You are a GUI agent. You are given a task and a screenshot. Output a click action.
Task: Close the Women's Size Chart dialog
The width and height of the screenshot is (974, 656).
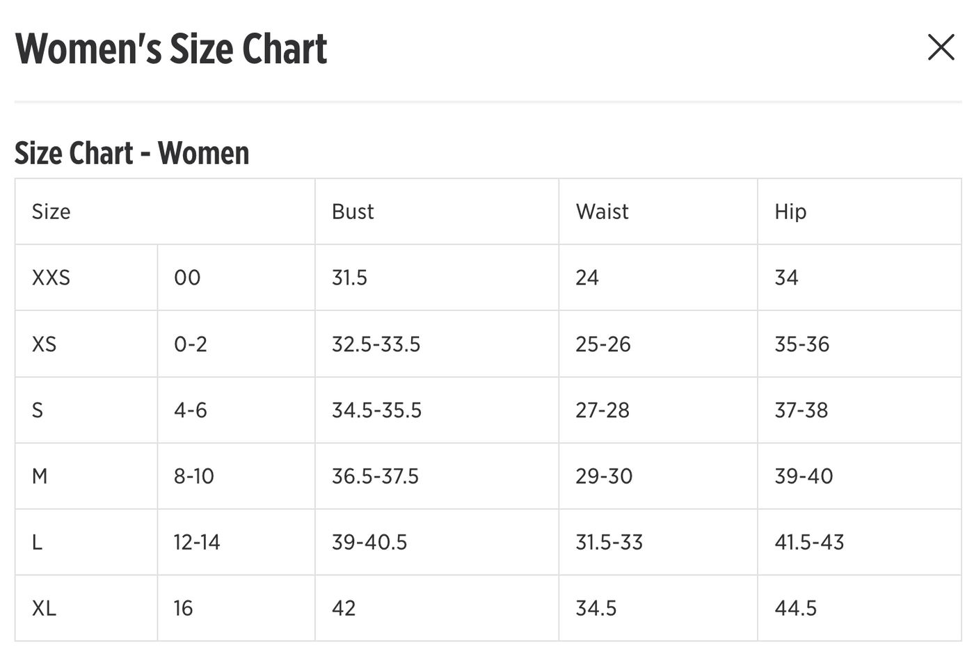pos(941,47)
